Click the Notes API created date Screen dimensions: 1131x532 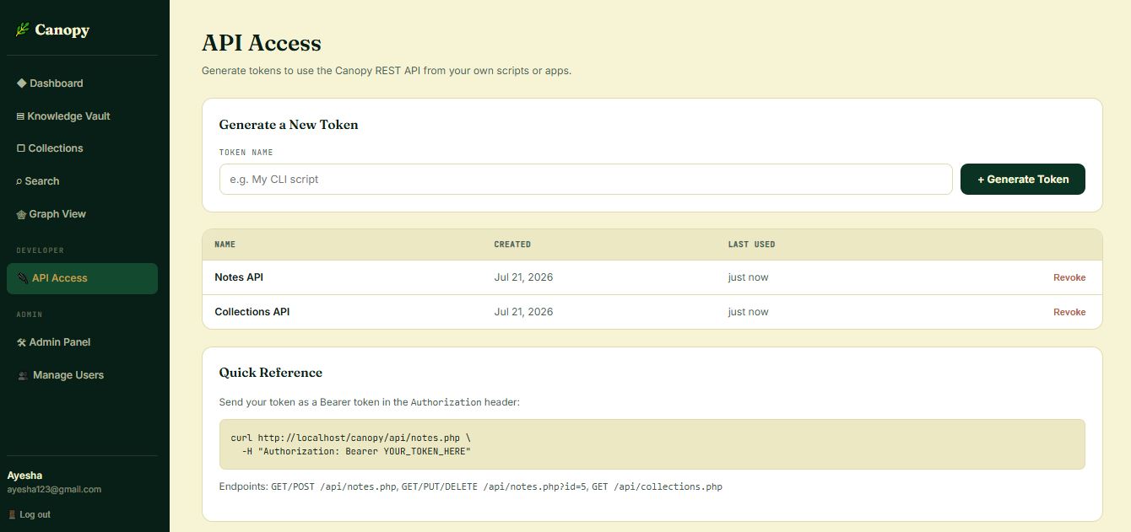click(x=523, y=277)
